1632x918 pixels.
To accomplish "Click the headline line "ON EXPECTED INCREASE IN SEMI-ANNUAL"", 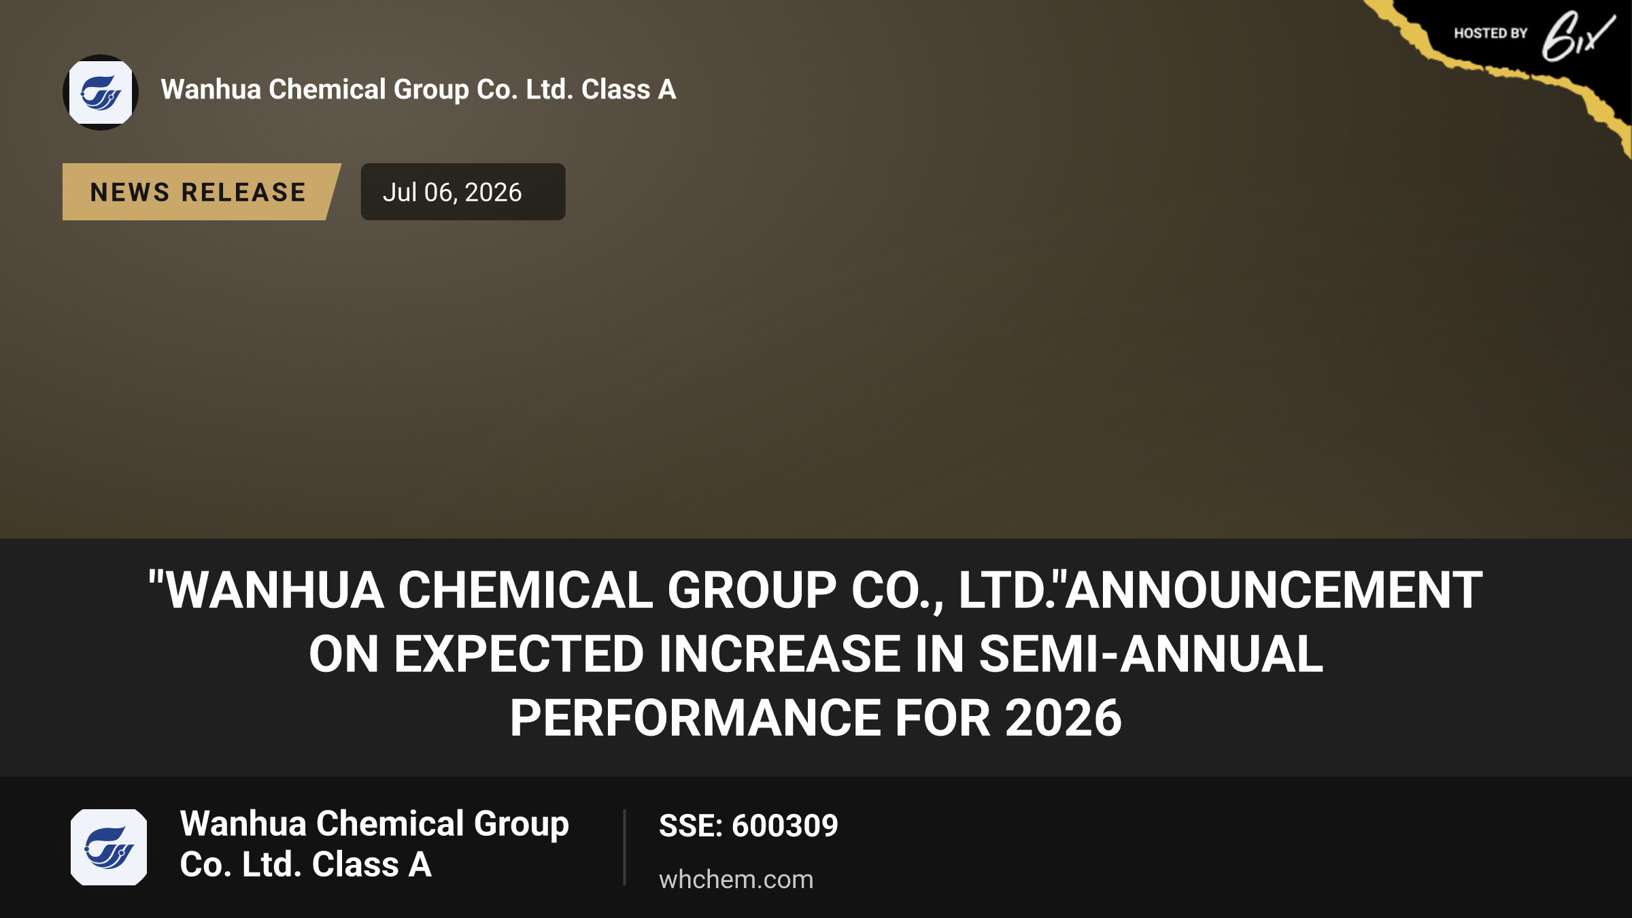I will click(x=816, y=653).
